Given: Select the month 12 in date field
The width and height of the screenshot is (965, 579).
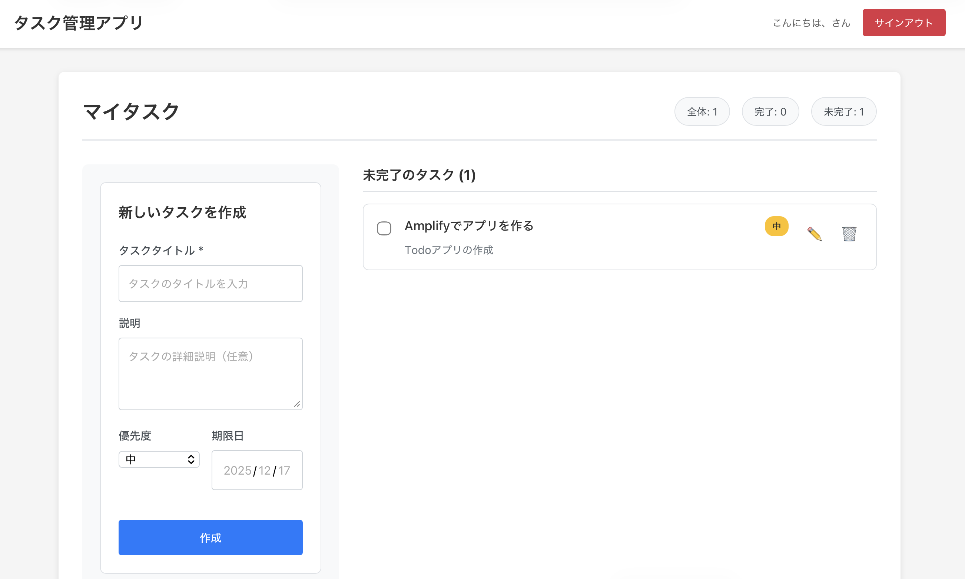Looking at the screenshot, I should tap(264, 471).
